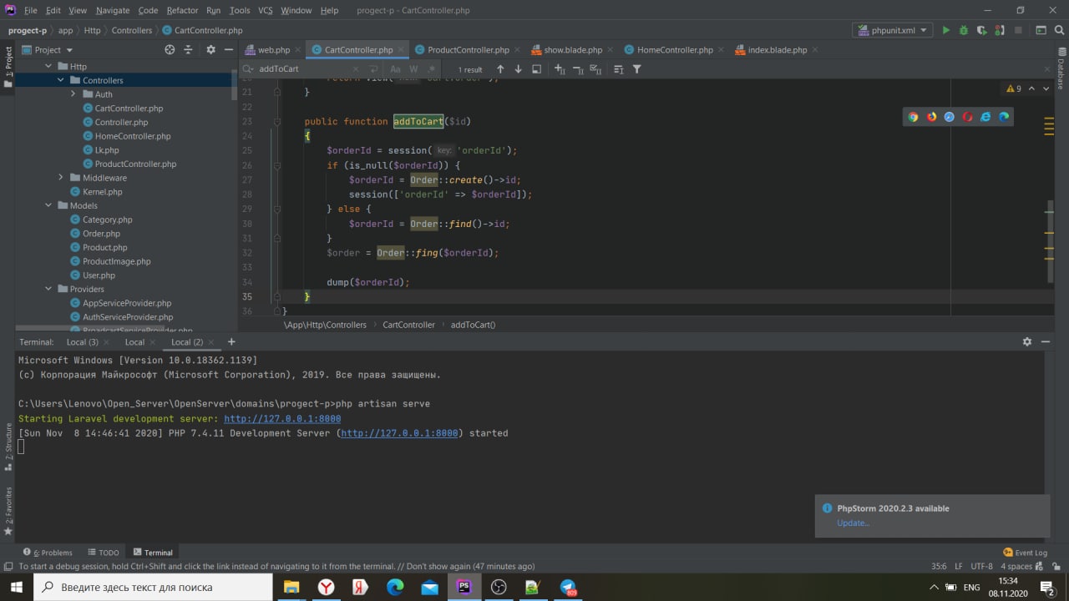This screenshot has width=1069, height=601.
Task: Open in Opera browser icon
Action: click(967, 117)
